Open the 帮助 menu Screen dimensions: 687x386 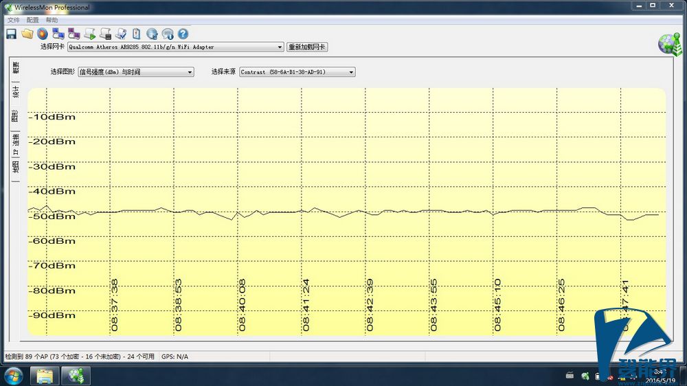(52, 20)
